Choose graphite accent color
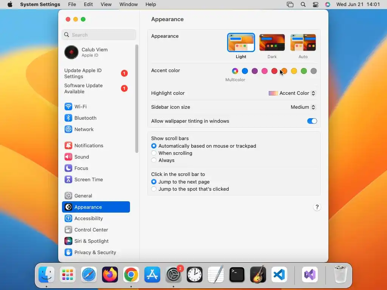The image size is (387, 290). 313,71
